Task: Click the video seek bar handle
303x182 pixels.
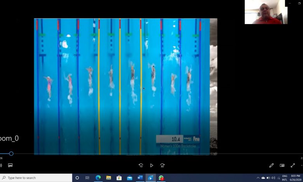Action: (11, 153)
